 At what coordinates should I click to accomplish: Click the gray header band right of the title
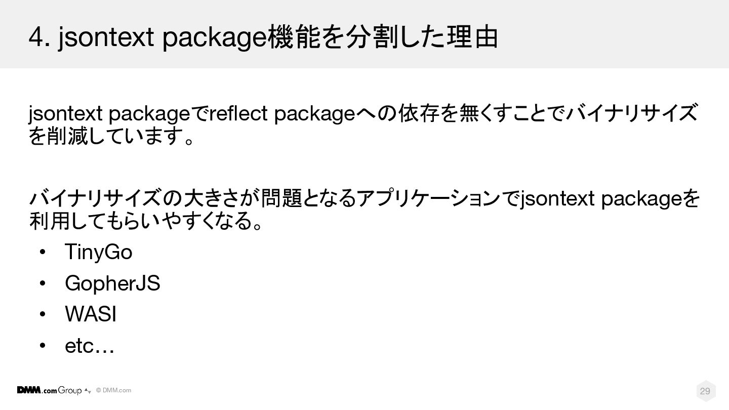pos(607,35)
